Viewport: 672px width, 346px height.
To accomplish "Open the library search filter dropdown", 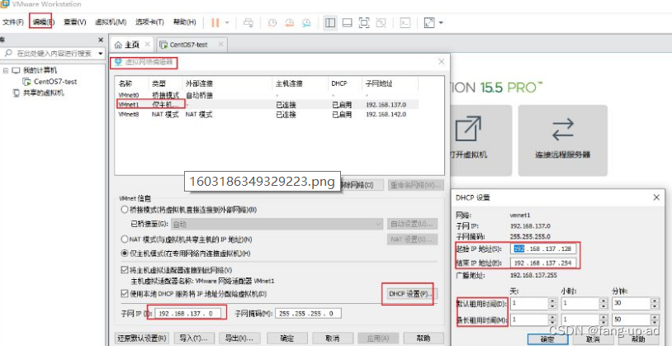I will click(x=101, y=54).
